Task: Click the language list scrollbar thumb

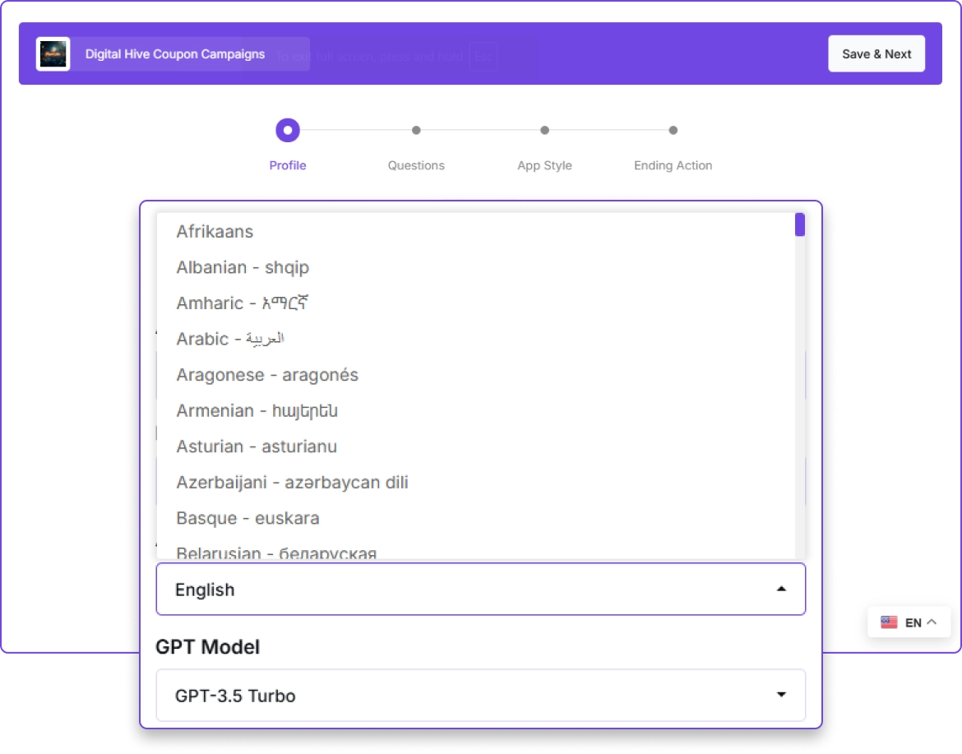Action: 799,225
